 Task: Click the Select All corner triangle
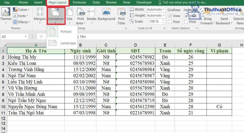tap(5, 45)
